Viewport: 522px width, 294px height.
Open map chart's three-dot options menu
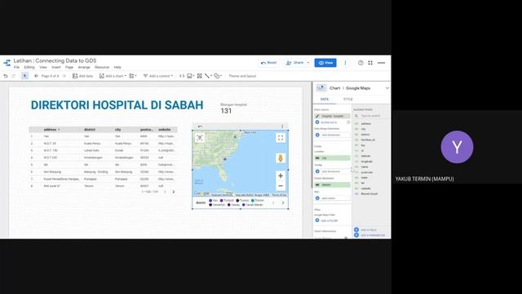(282, 127)
